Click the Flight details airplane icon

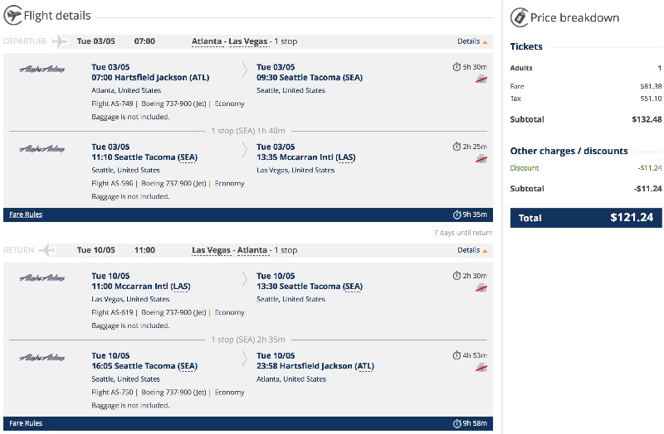[12, 16]
